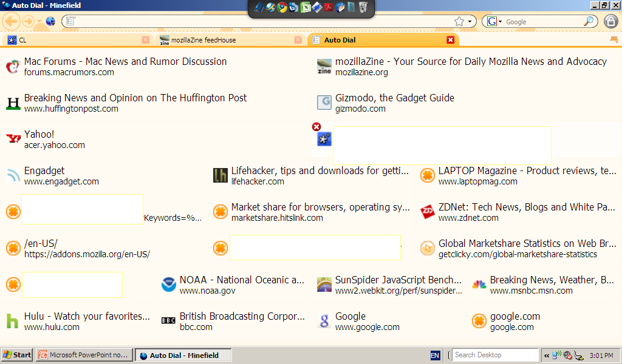Expand hidden system tray icons chevron
Viewport: 622px width, 364px height.
click(x=547, y=356)
